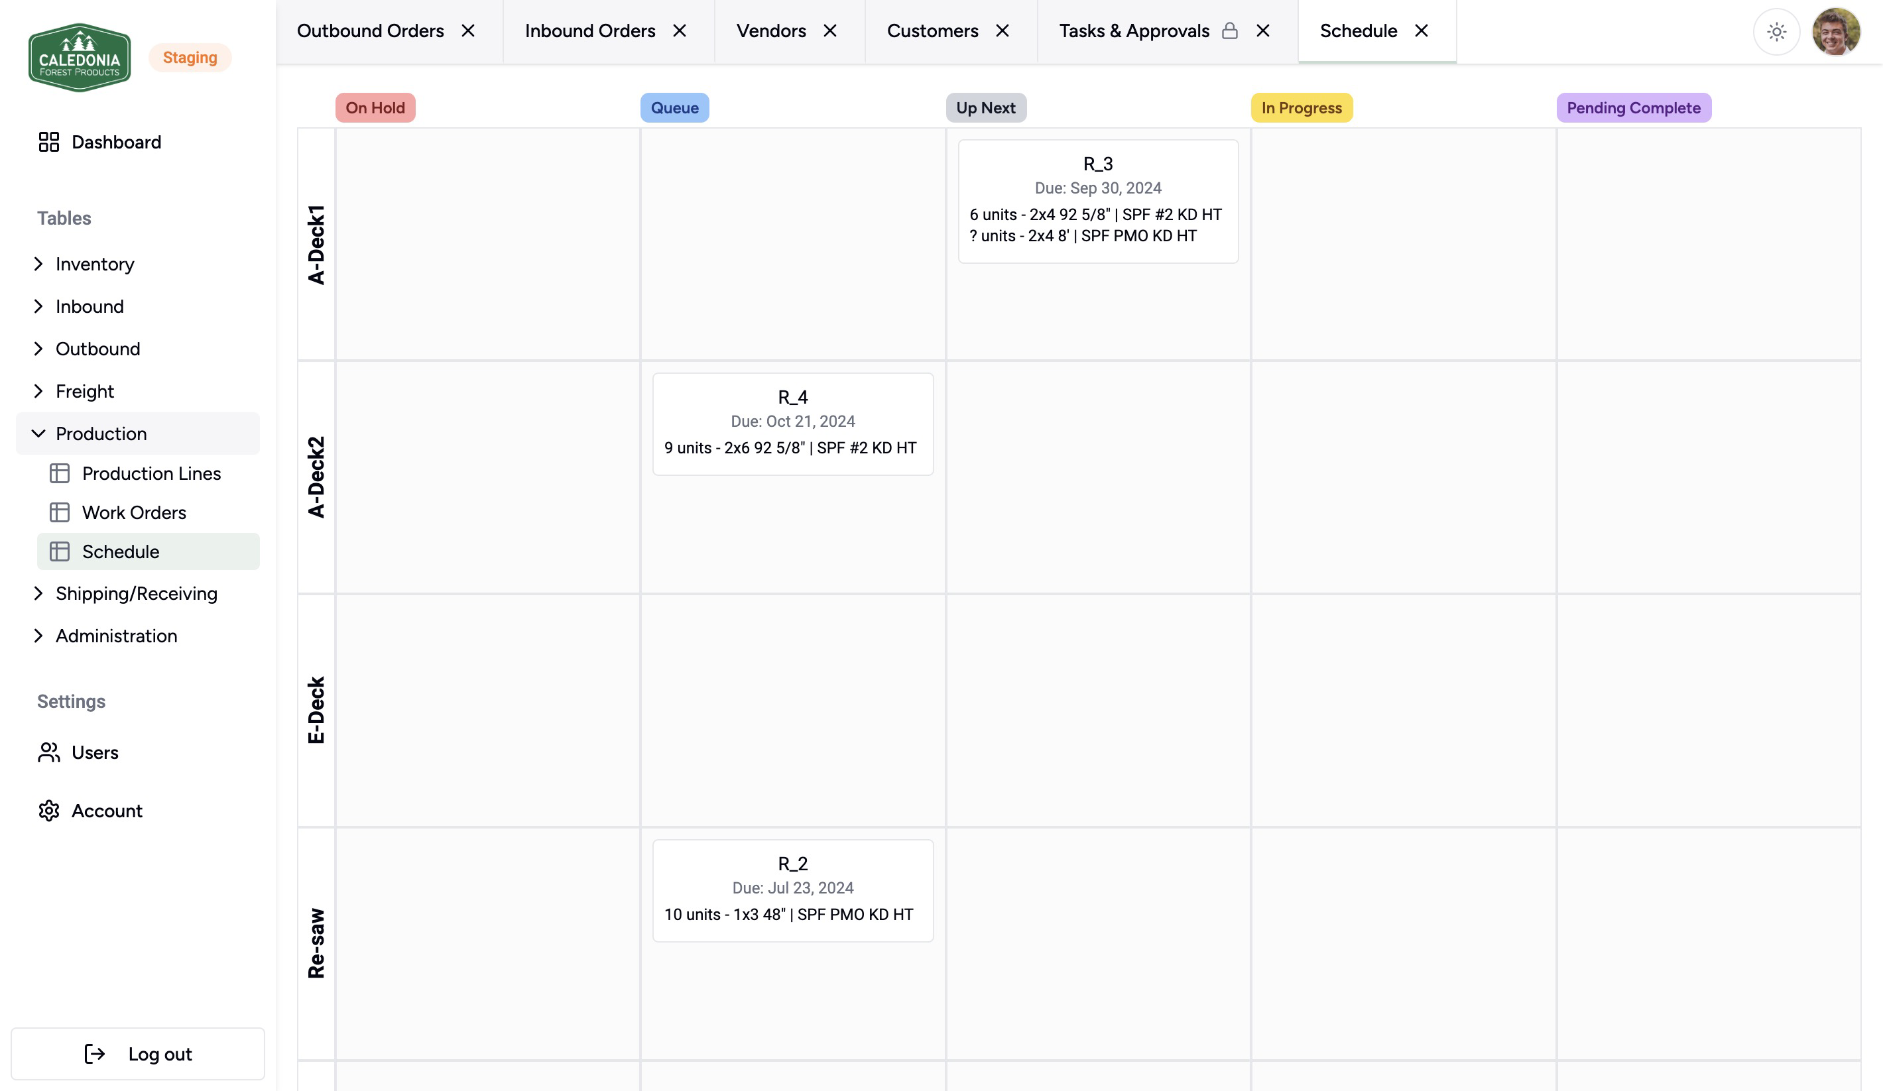Toggle staging environment badge
Image resolution: width=1883 pixels, height=1091 pixels.
tap(190, 57)
